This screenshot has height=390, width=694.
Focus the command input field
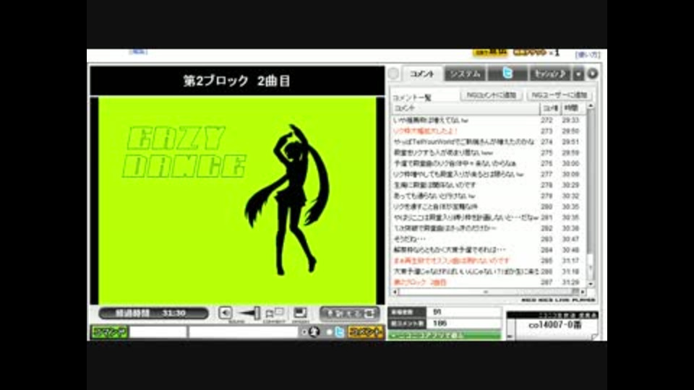pyautogui.click(x=158, y=331)
